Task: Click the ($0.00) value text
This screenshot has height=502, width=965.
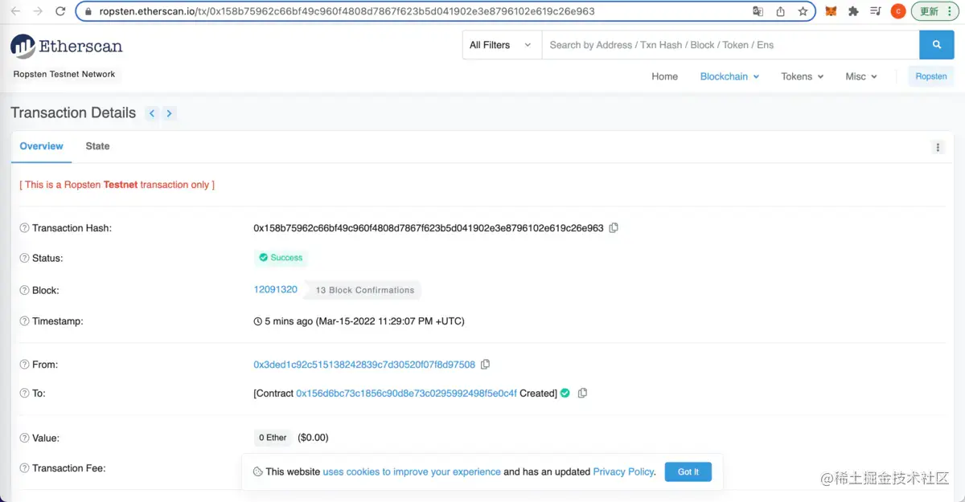Action: tap(313, 438)
